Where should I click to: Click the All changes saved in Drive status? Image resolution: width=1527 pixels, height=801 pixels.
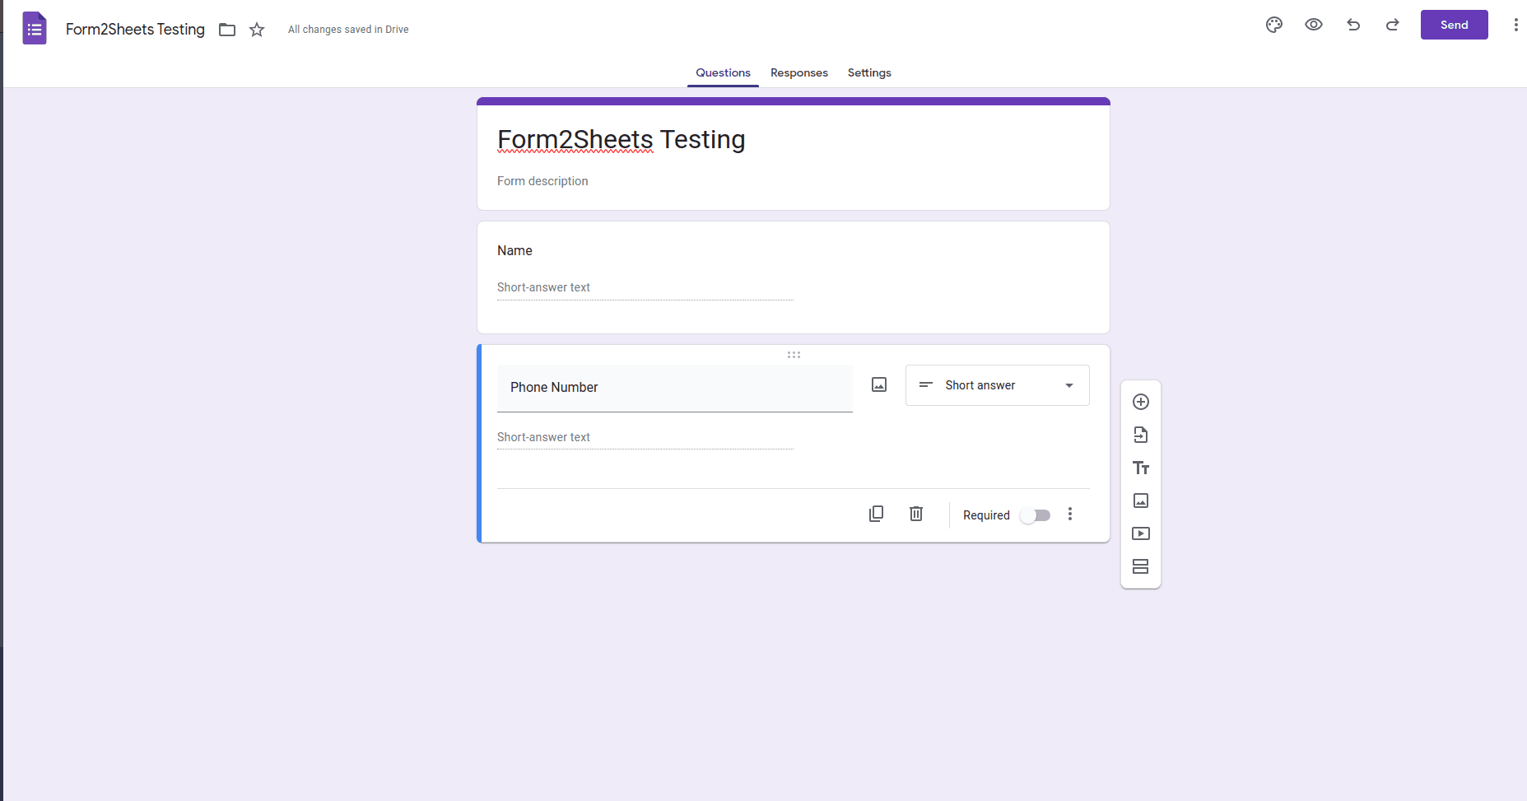click(348, 30)
